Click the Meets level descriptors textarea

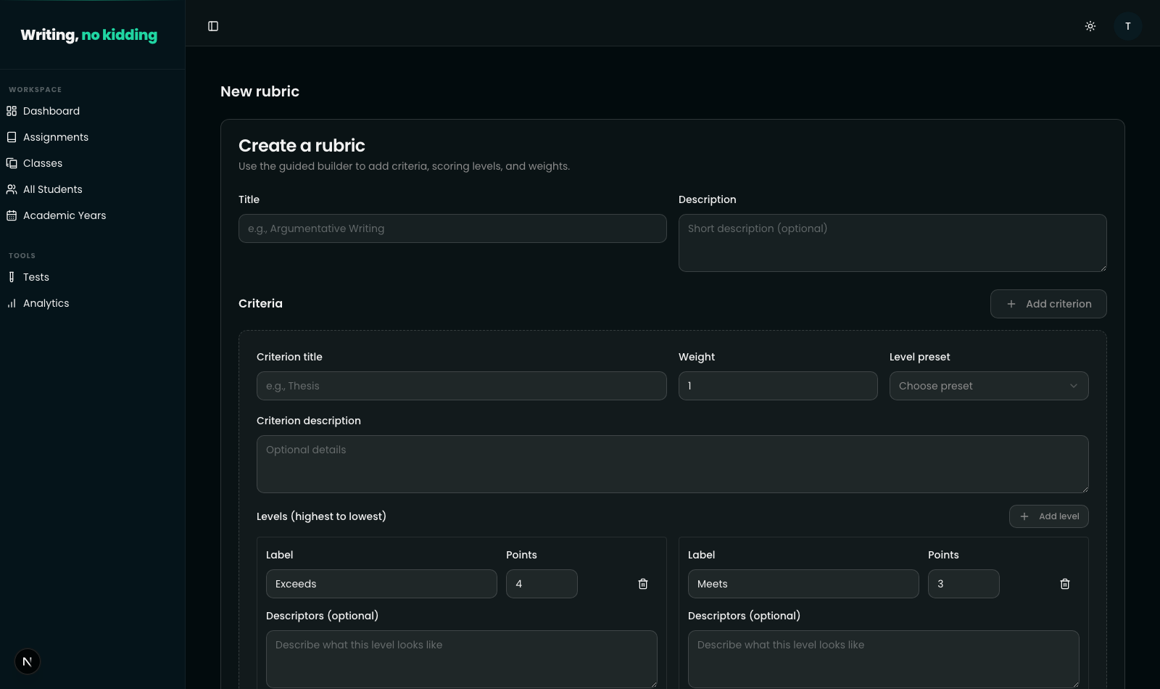(x=884, y=659)
